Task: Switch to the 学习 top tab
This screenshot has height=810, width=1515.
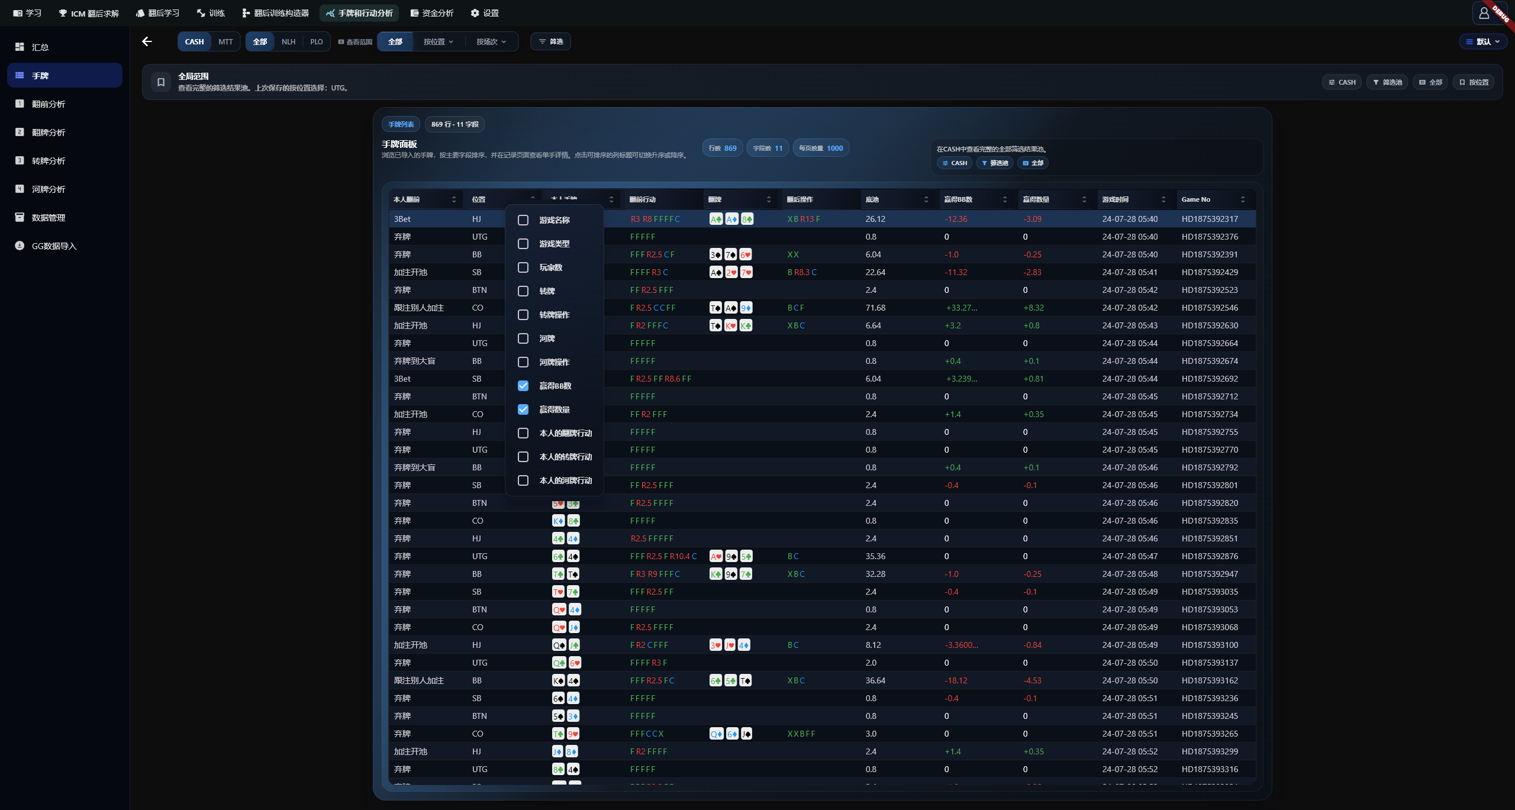Action: [x=27, y=13]
